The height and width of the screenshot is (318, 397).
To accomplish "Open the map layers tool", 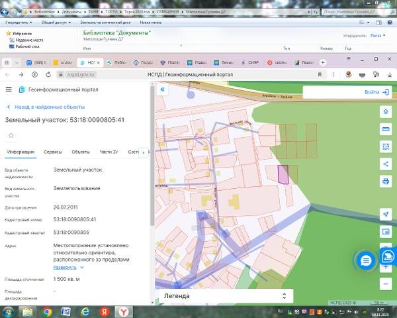I will tap(386, 111).
